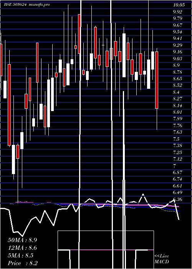
Task: Click the 12MA : 8.6 readout
Action: click(22, 248)
